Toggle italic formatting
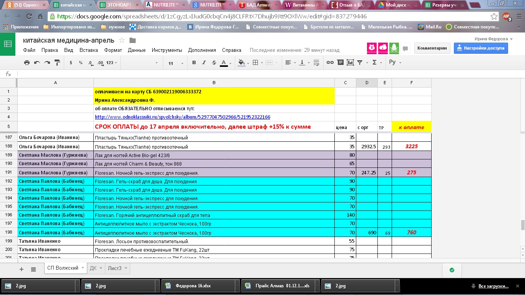This screenshot has height=295, width=525. (204, 63)
